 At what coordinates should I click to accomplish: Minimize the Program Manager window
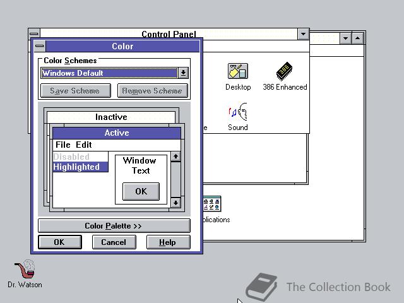click(x=345, y=39)
